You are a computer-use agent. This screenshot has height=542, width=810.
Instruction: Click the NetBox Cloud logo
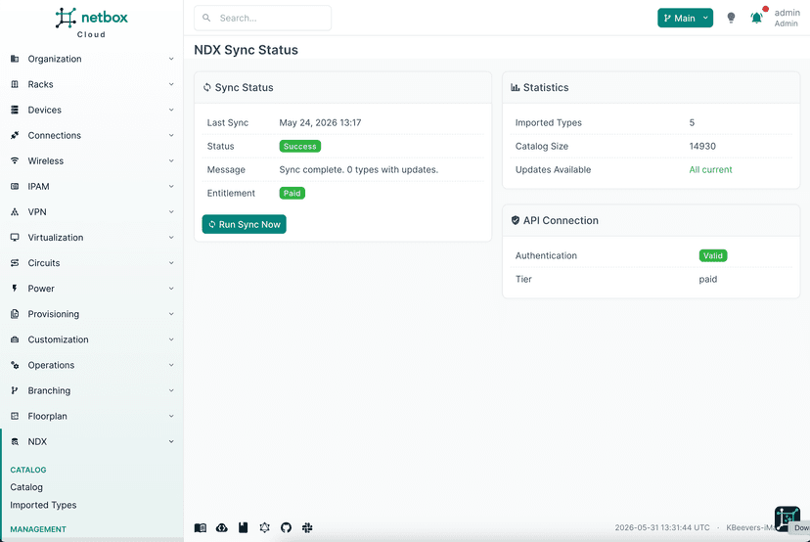coord(91,23)
